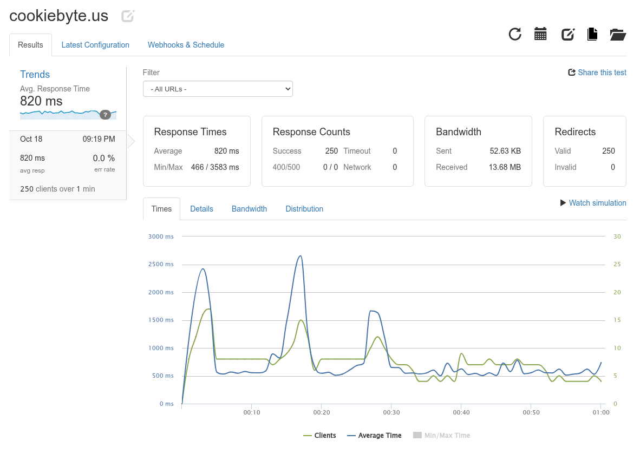Image resolution: width=640 pixels, height=454 pixels.
Task: Toggle Clients series in chart legend
Action: pos(319,436)
